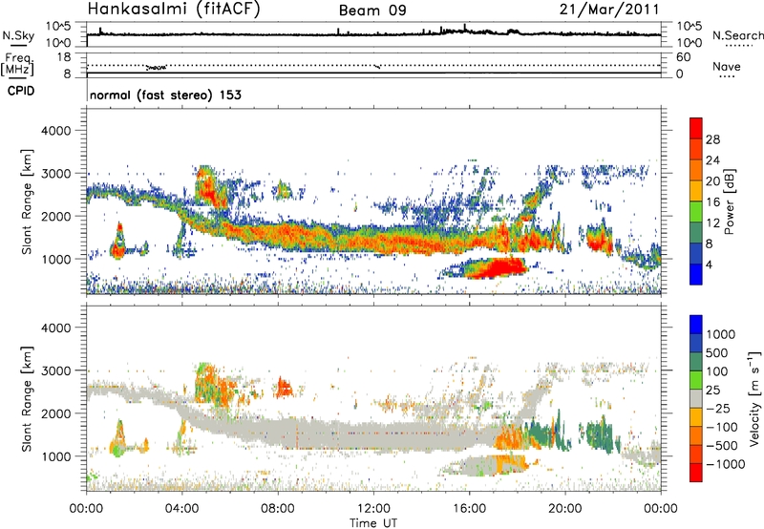
Task: Click the 18 tick on the frequency axis
Action: click(63, 57)
